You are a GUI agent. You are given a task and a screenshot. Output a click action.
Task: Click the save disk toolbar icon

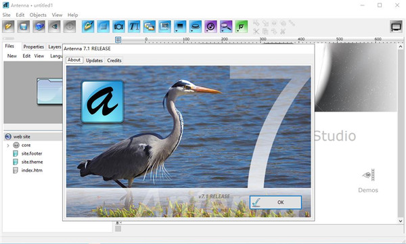click(24, 26)
